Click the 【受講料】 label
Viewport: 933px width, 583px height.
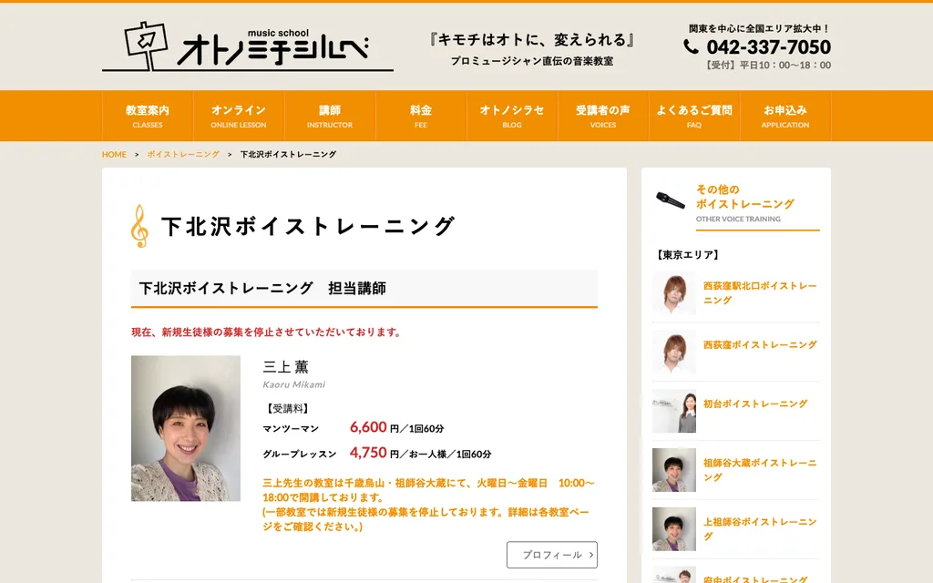(287, 408)
